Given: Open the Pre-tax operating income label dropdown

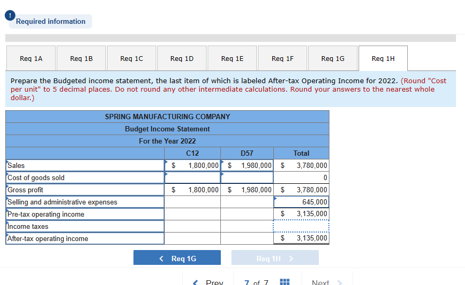Looking at the screenshot, I should coord(85,214).
